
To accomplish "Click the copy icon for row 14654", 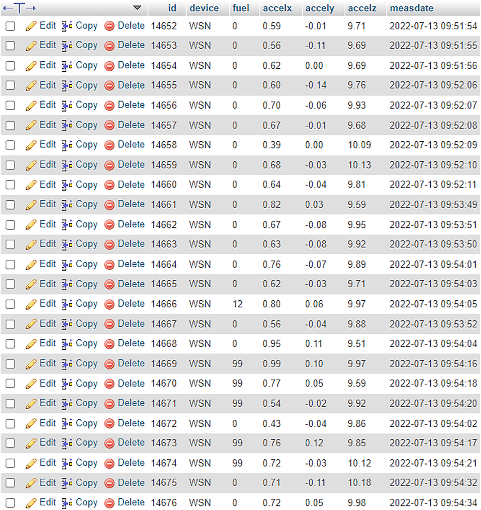I will point(67,66).
